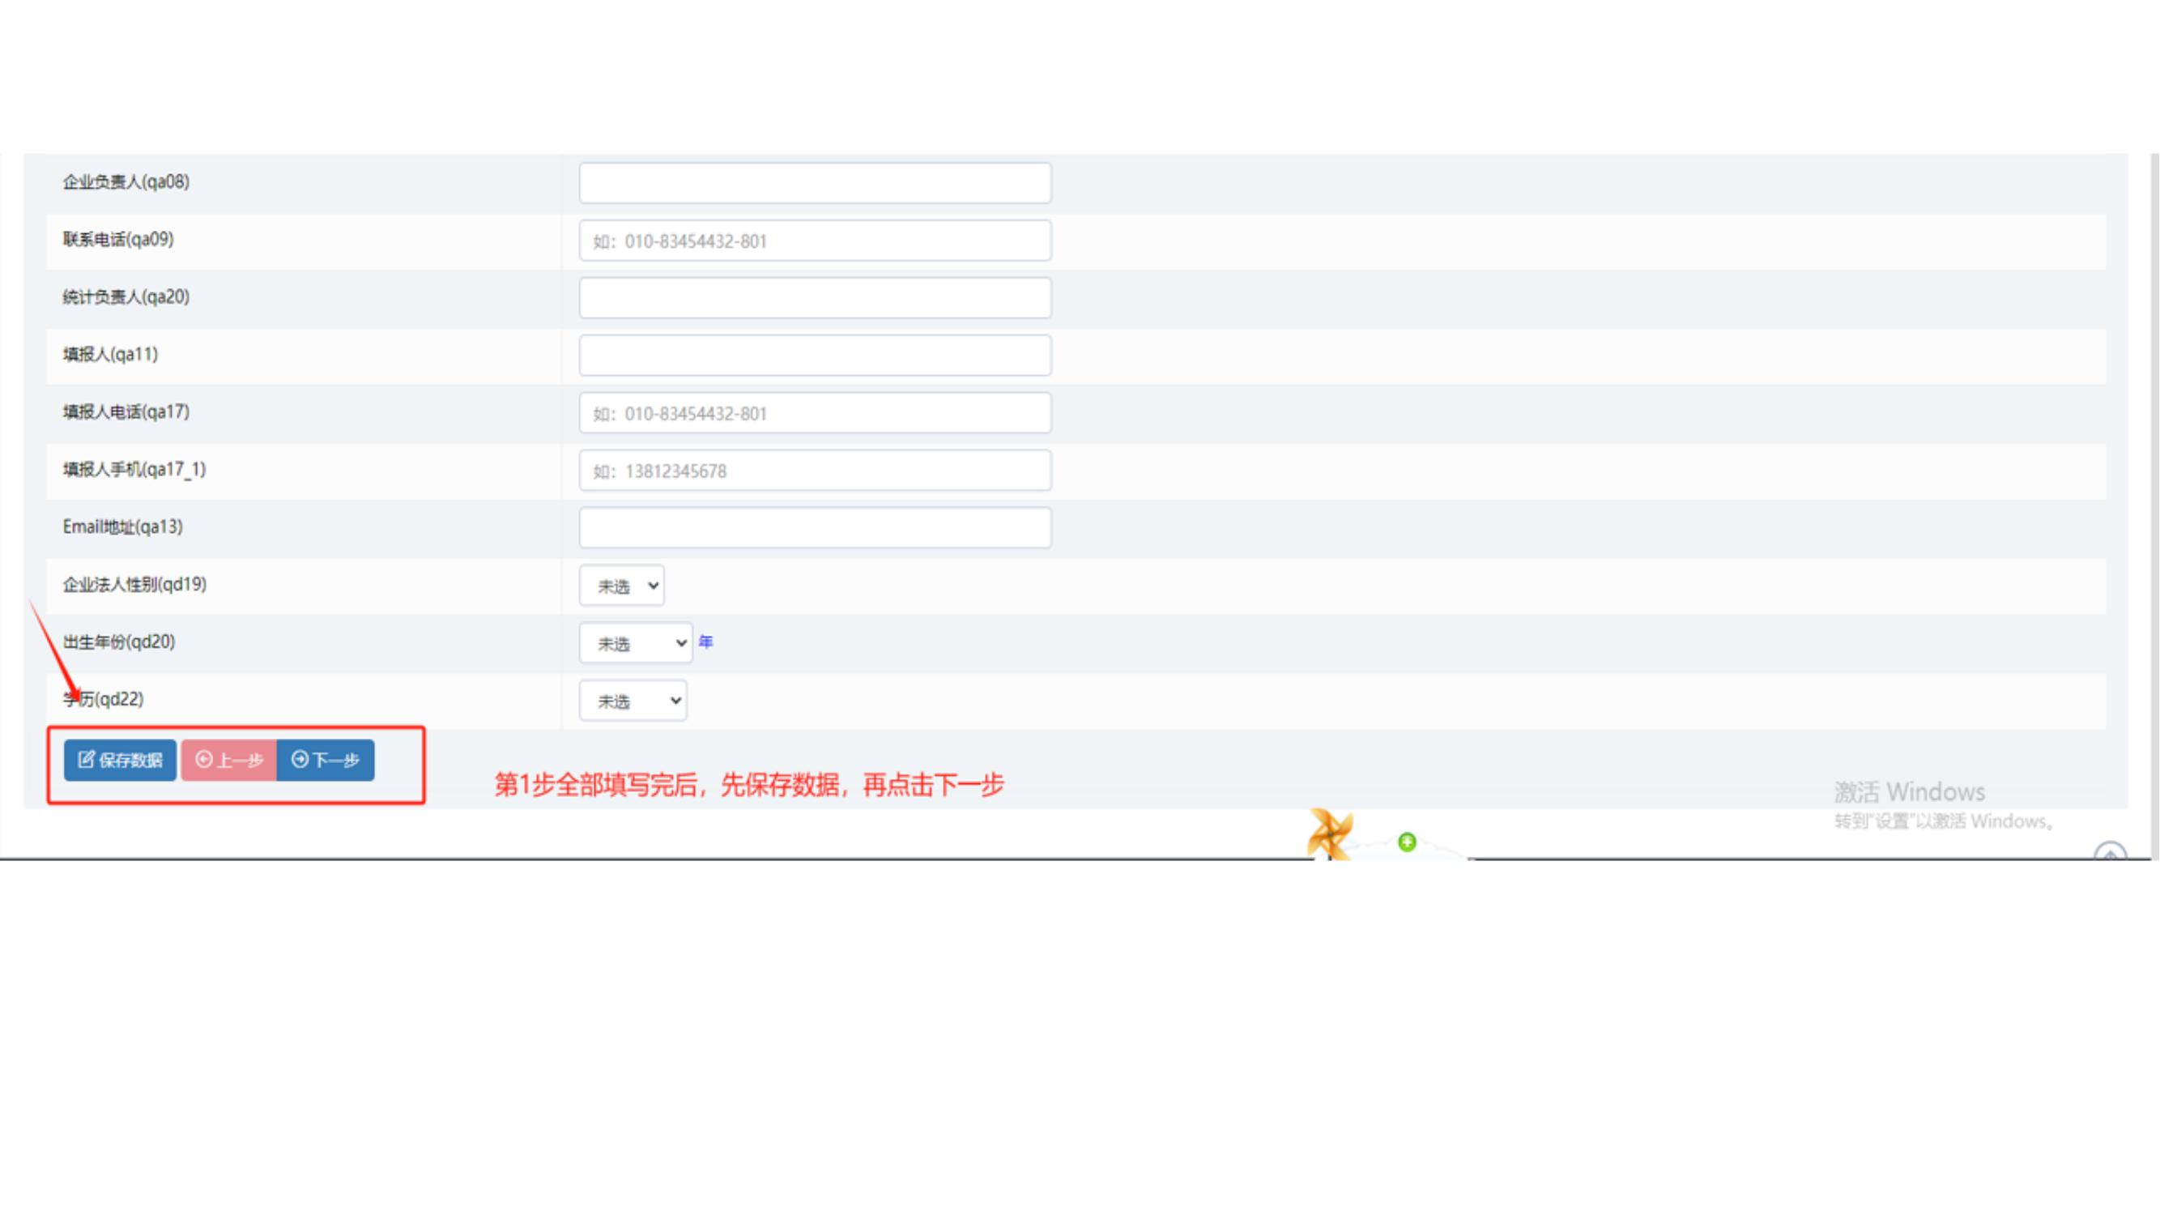2160x1215 pixels.
Task: Click the 年 label beside birth year
Action: tap(705, 642)
